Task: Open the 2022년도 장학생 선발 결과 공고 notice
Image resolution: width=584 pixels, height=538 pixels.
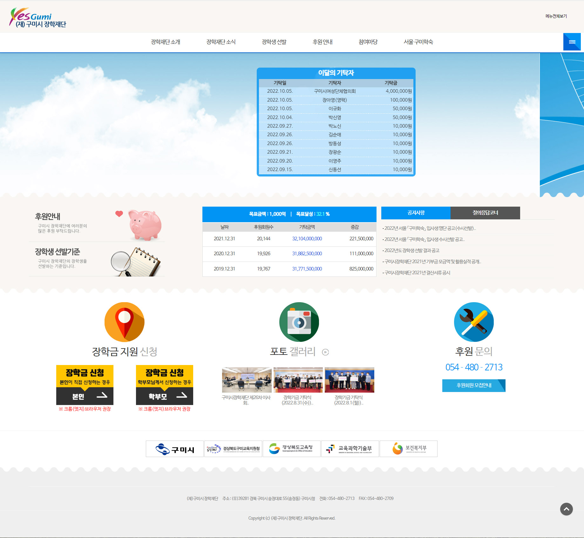Action: [x=412, y=250]
